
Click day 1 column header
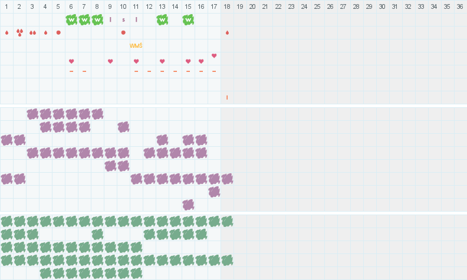tap(6, 6)
